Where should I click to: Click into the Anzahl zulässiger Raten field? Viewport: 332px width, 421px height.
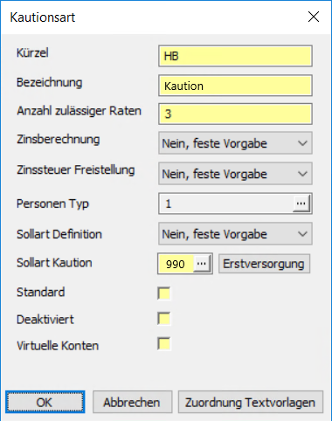pos(235,114)
